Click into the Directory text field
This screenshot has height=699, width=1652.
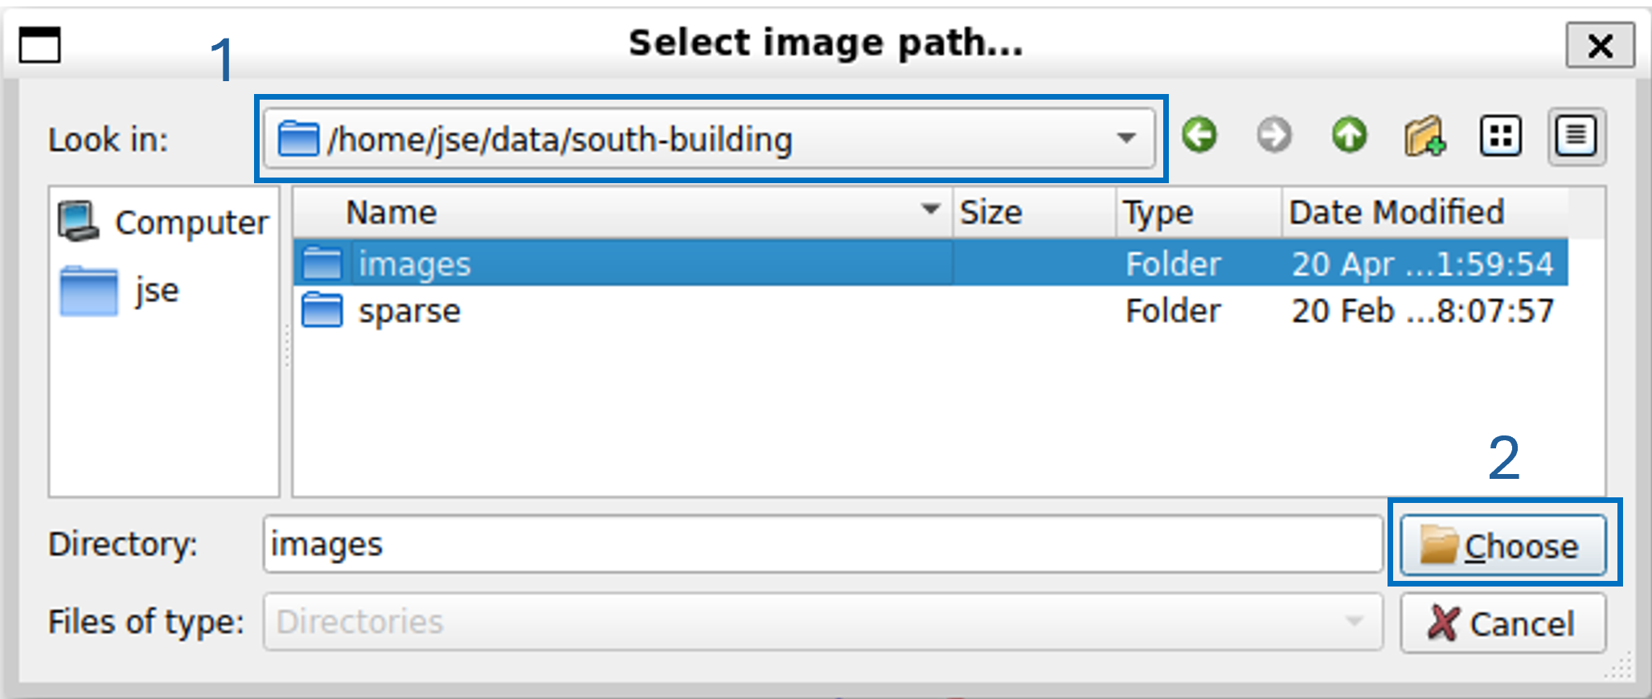[820, 545]
